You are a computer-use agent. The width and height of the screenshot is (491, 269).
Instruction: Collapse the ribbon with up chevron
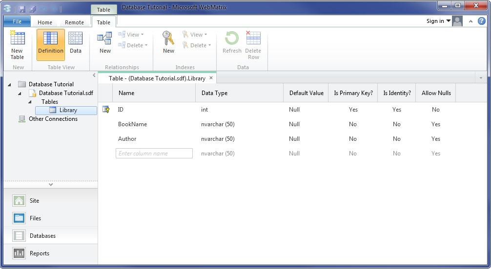coord(471,21)
